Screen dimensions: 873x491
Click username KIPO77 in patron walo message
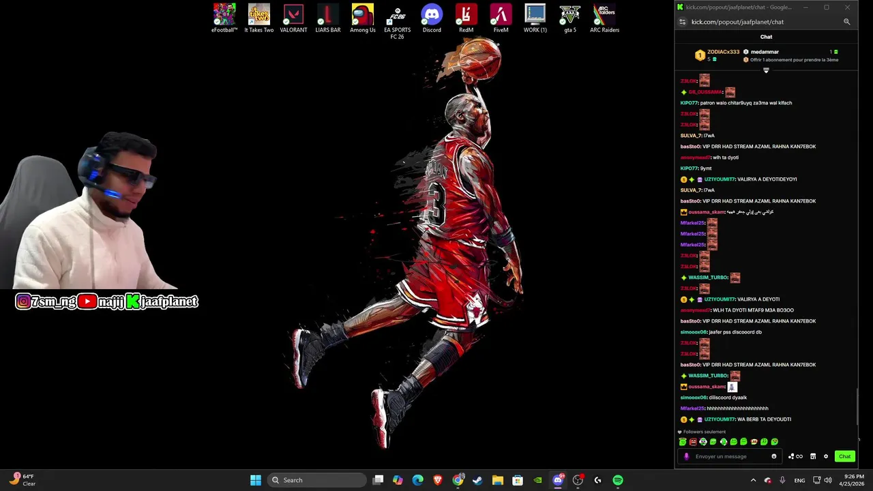click(689, 103)
